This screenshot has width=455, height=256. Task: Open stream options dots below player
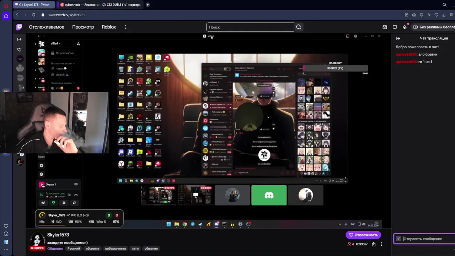tap(381, 244)
